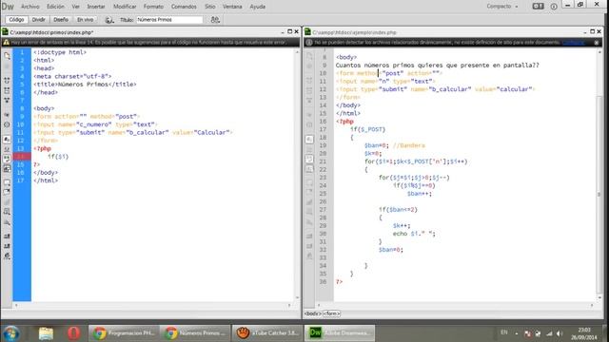The height and width of the screenshot is (342, 609).
Task: Open File Explorer from the taskbar
Action: click(46, 333)
